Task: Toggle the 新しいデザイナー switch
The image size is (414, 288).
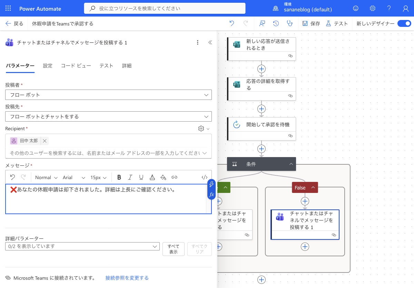Action: [x=404, y=23]
